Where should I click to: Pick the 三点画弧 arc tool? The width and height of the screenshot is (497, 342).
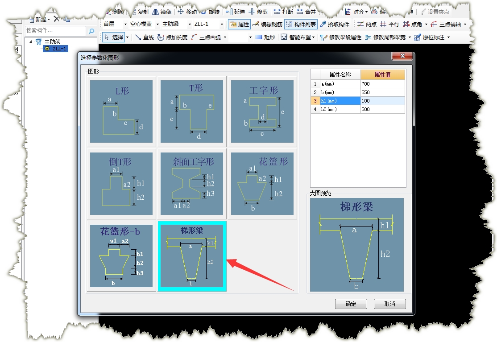point(206,37)
